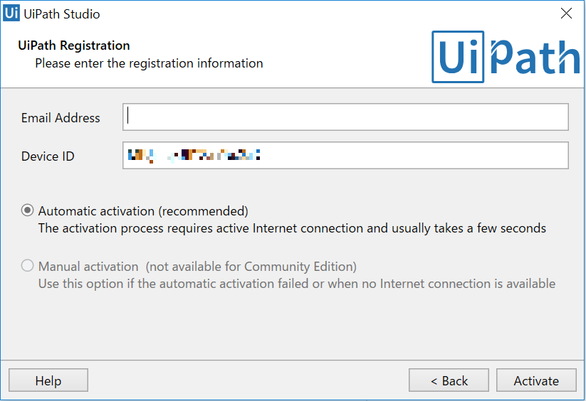Click the active Internet connection description text
The image size is (586, 401).
[x=292, y=228]
